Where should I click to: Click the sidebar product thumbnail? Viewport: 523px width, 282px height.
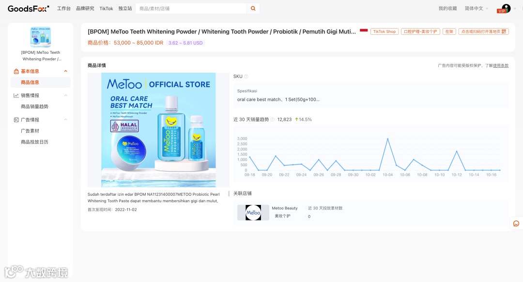(x=40, y=37)
